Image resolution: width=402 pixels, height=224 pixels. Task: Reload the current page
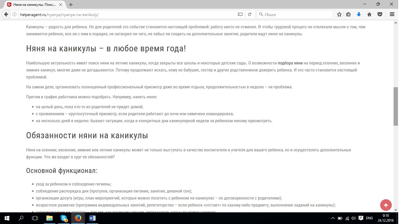[250, 14]
